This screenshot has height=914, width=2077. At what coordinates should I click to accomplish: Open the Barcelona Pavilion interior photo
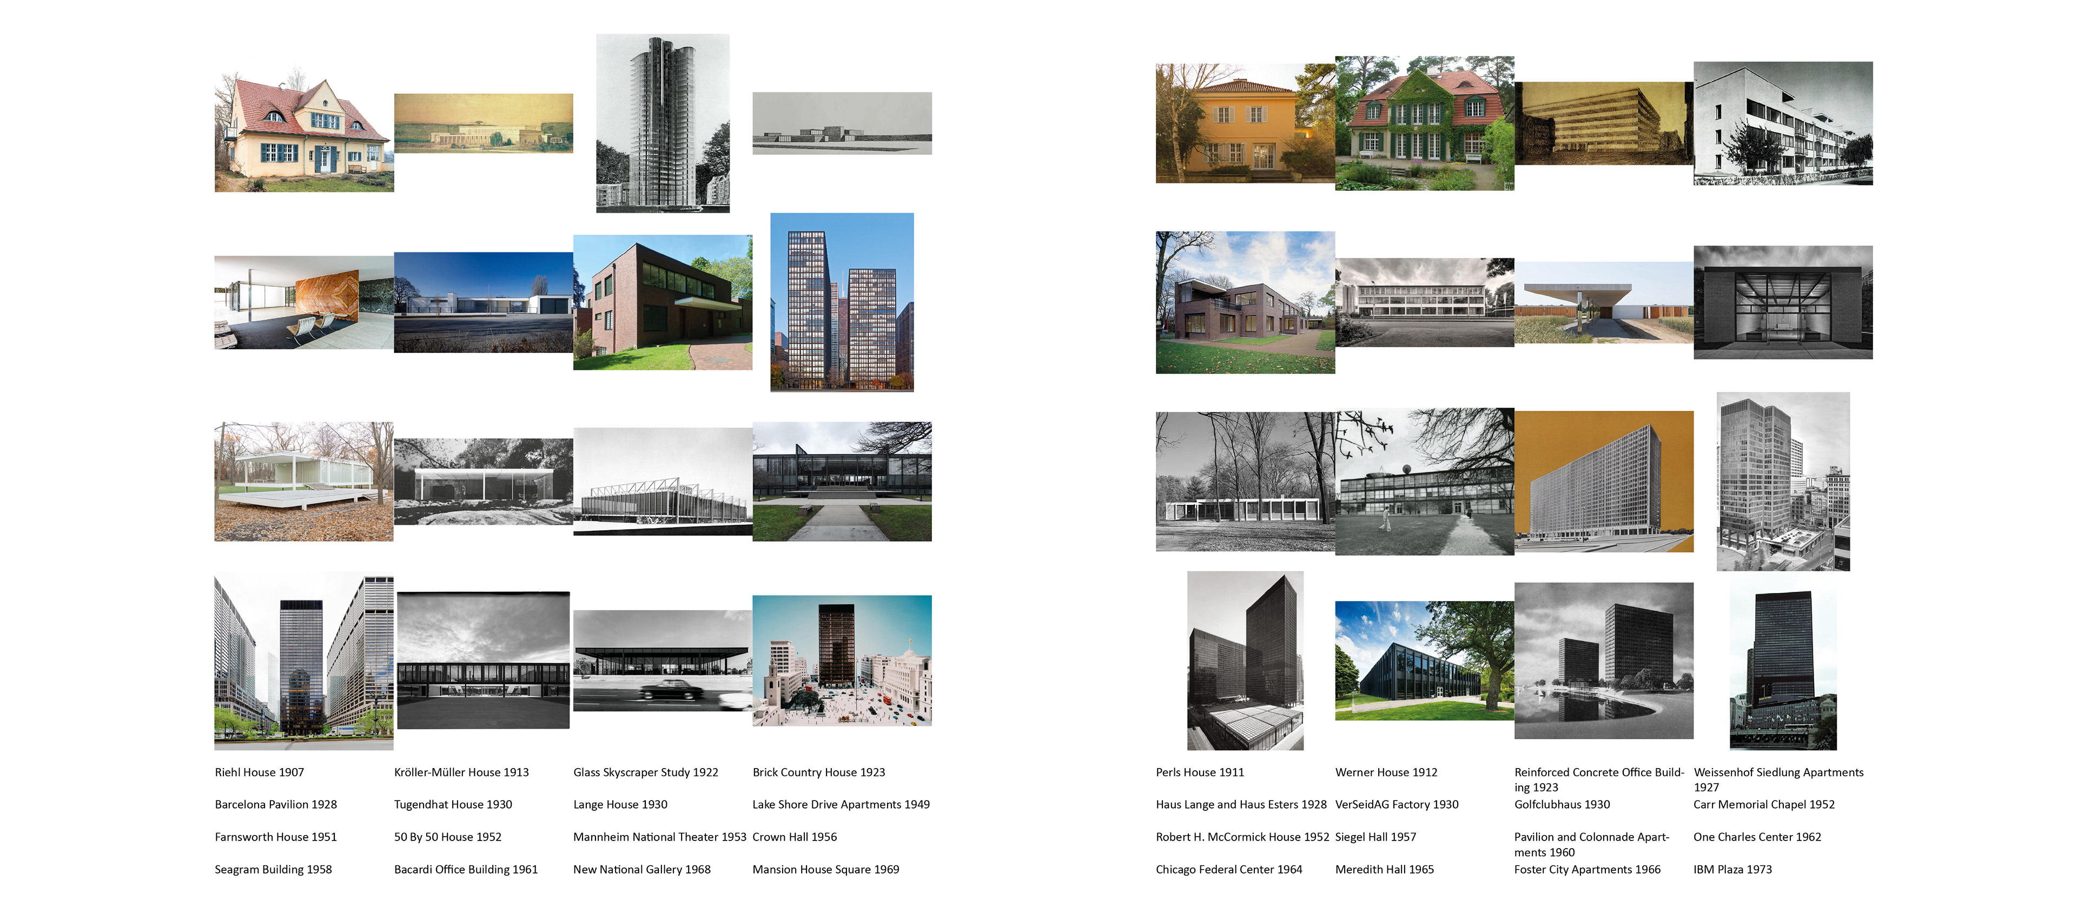click(304, 302)
